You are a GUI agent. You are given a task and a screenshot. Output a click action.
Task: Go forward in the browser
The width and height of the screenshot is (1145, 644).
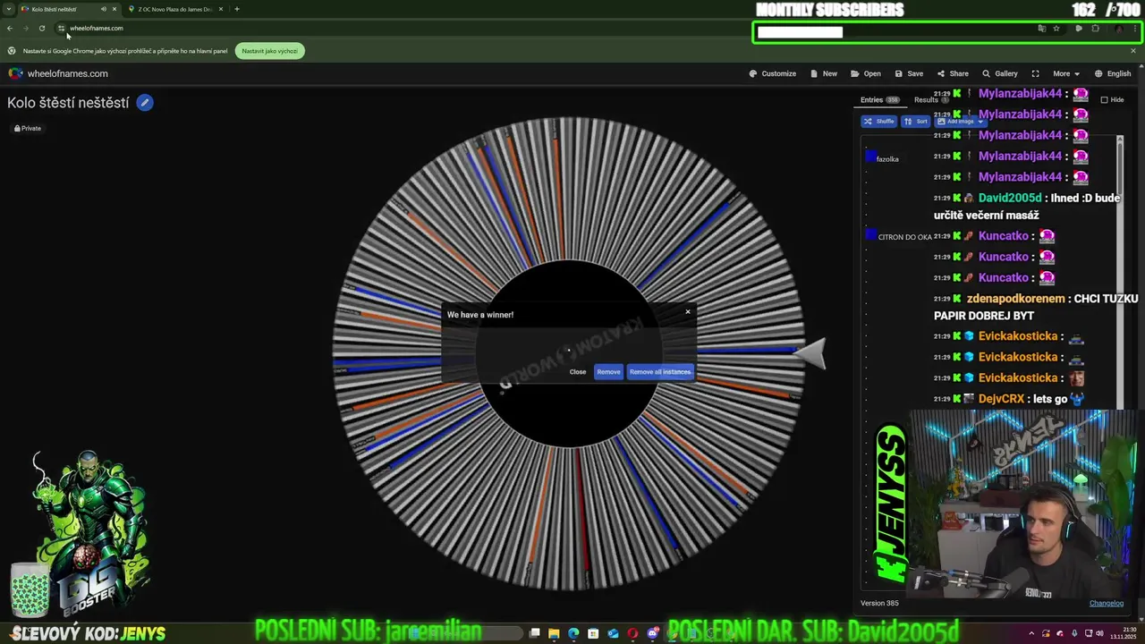coord(26,28)
